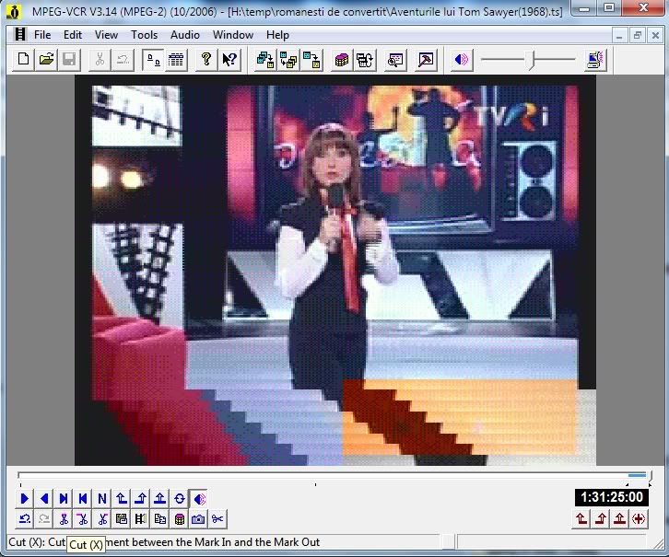Click the blue loop playback icon
This screenshot has height=557, width=669.
point(180,498)
